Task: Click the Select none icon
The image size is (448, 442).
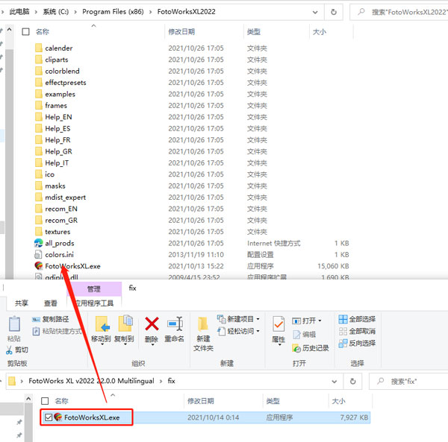Action: pyautogui.click(x=343, y=332)
